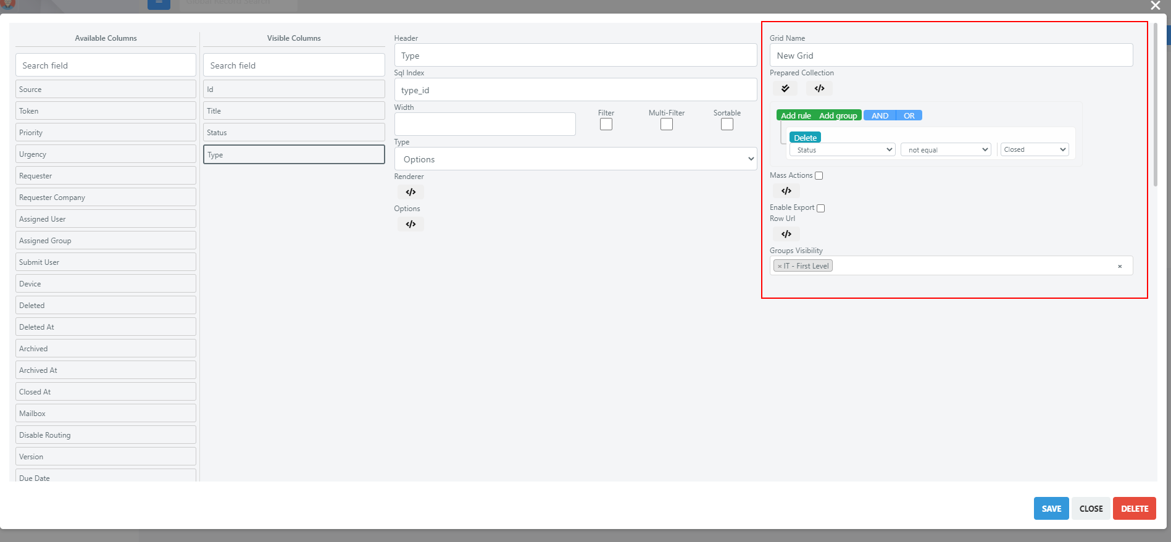Focus the Available Columns search field
Screen dimensions: 1171x542
pyautogui.click(x=106, y=65)
